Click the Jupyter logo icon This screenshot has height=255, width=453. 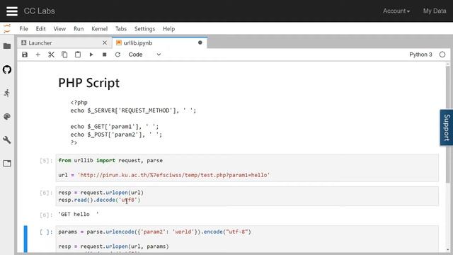click(x=7, y=28)
